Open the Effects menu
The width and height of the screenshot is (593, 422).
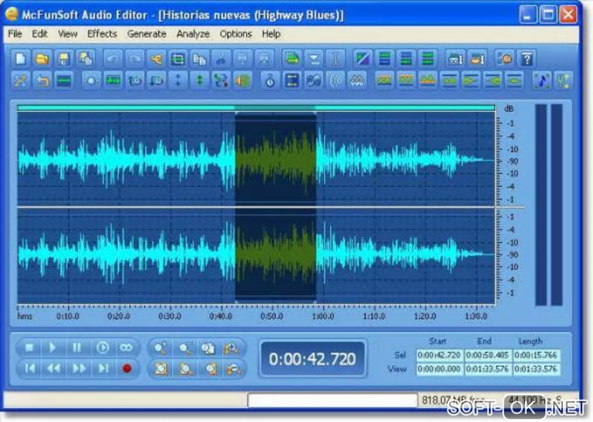click(x=102, y=34)
